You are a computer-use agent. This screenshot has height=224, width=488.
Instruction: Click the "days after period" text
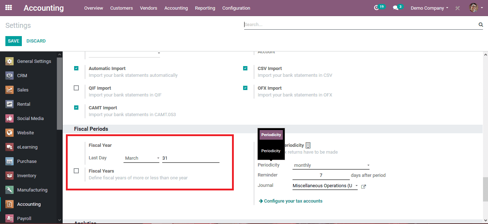tap(368, 175)
